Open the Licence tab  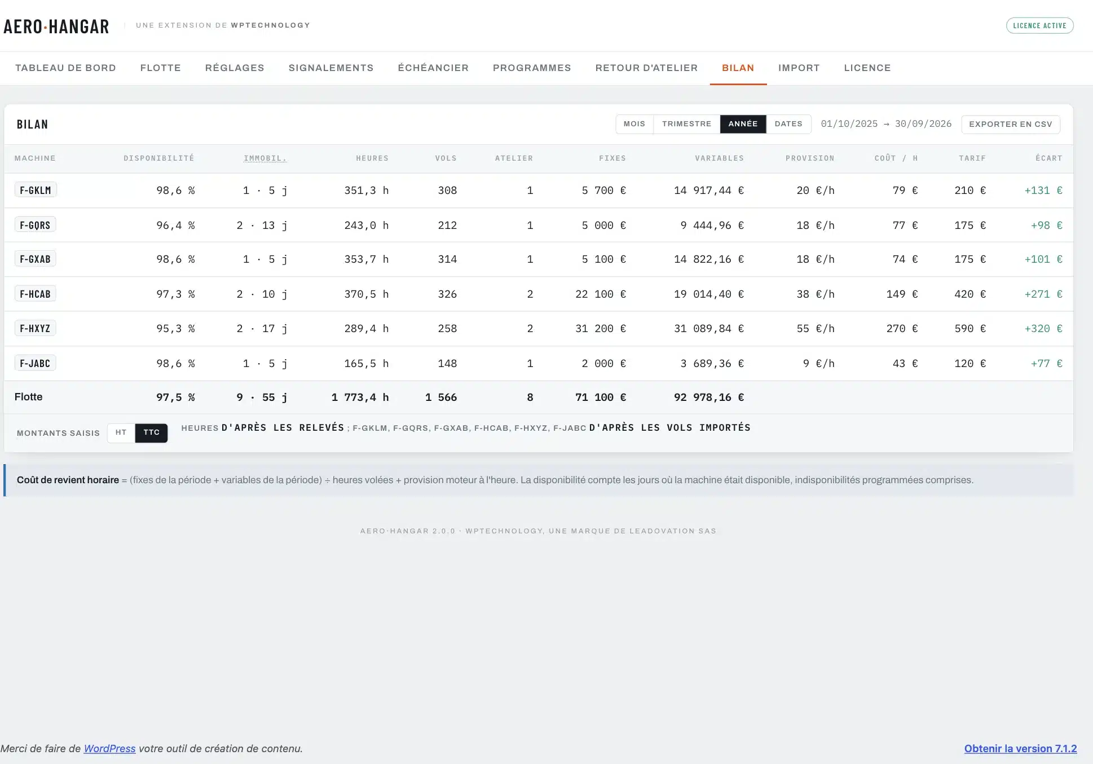click(867, 68)
